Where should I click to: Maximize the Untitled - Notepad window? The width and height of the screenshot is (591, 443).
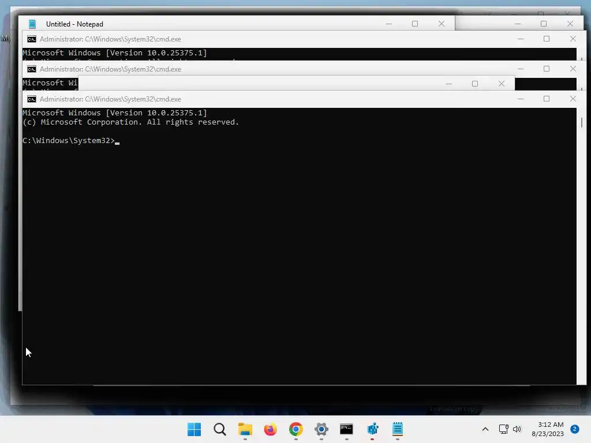(x=415, y=24)
